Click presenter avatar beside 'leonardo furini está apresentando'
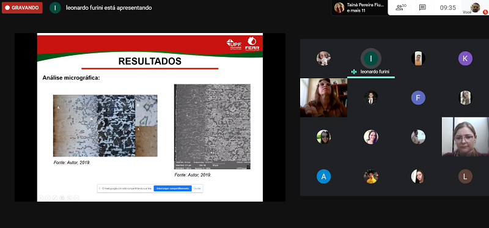This screenshot has height=228, width=489. click(55, 8)
